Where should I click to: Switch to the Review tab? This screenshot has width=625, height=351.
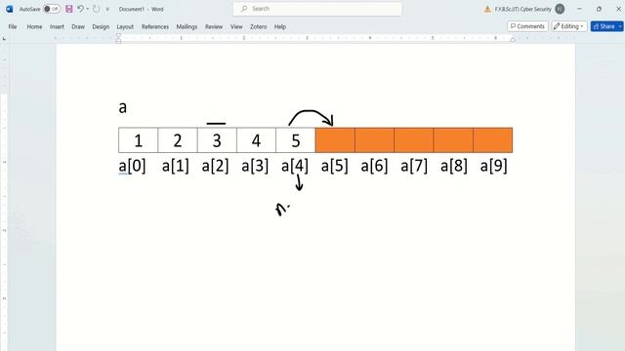[x=214, y=26]
